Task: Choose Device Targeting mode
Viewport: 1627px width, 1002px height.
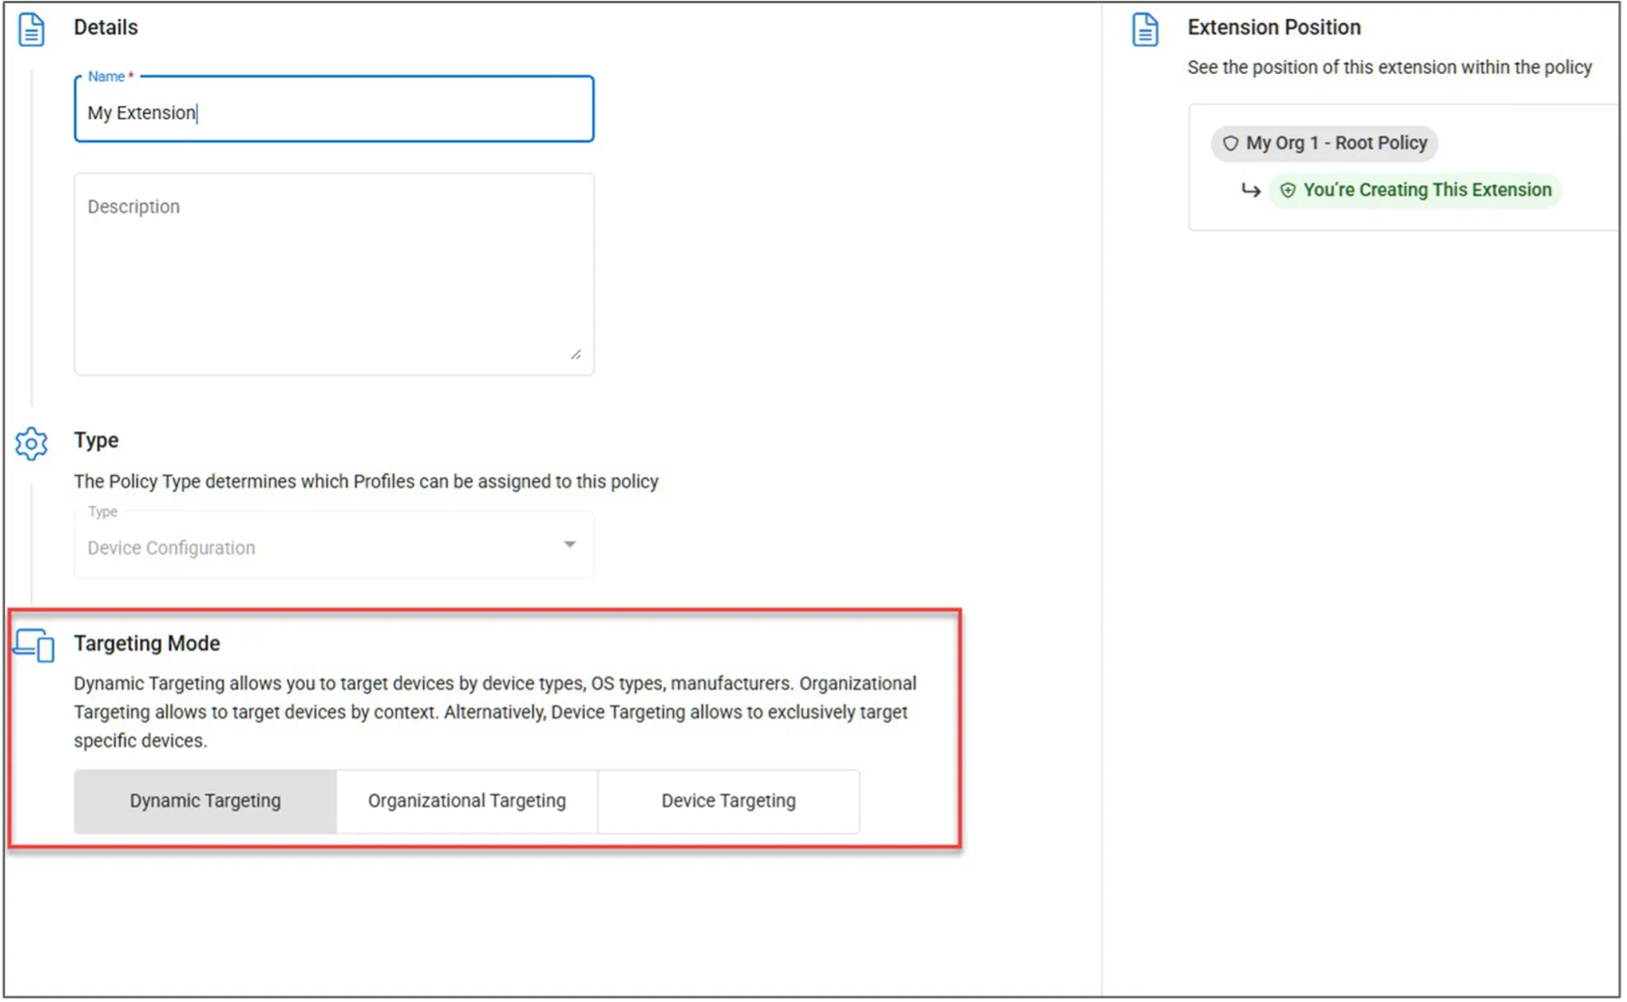Action: pos(728,801)
